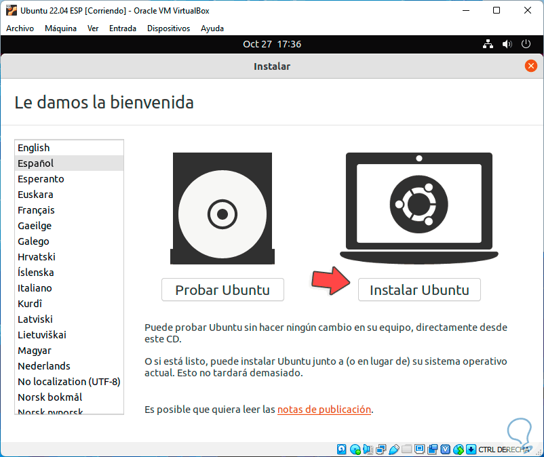Click the Ubuntu network tray icon
Viewport: 544px width, 457px height.
[x=488, y=44]
